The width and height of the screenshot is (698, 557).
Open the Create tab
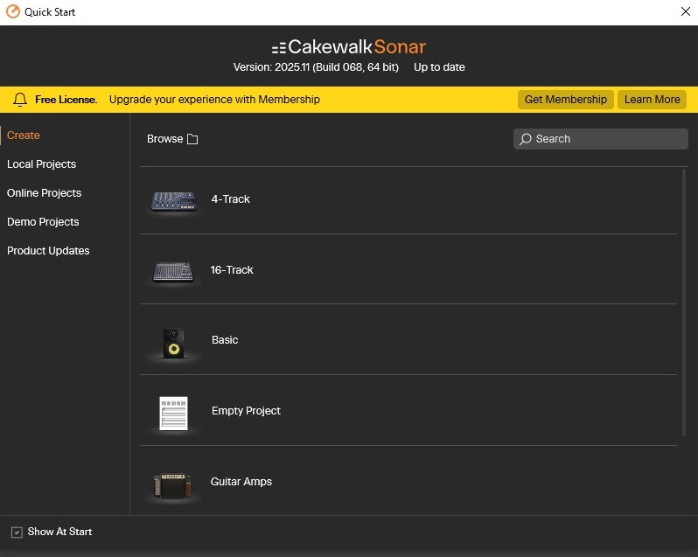(24, 136)
